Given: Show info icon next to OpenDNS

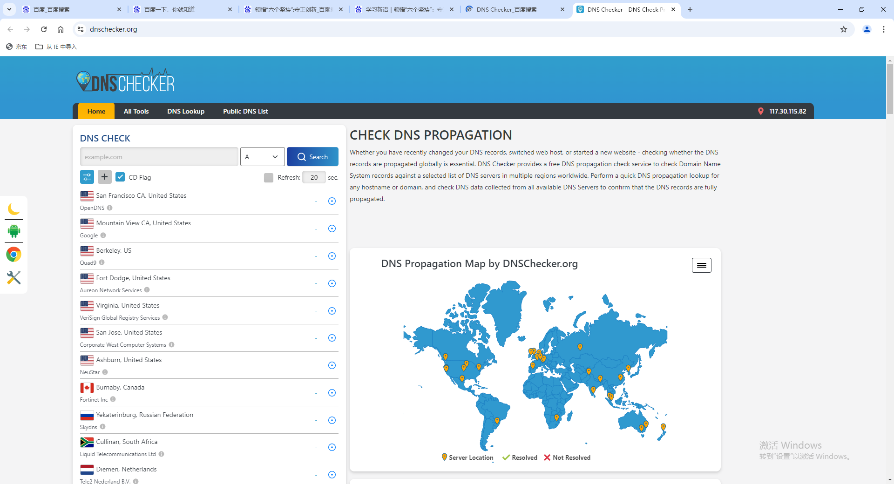Looking at the screenshot, I should click(x=110, y=208).
